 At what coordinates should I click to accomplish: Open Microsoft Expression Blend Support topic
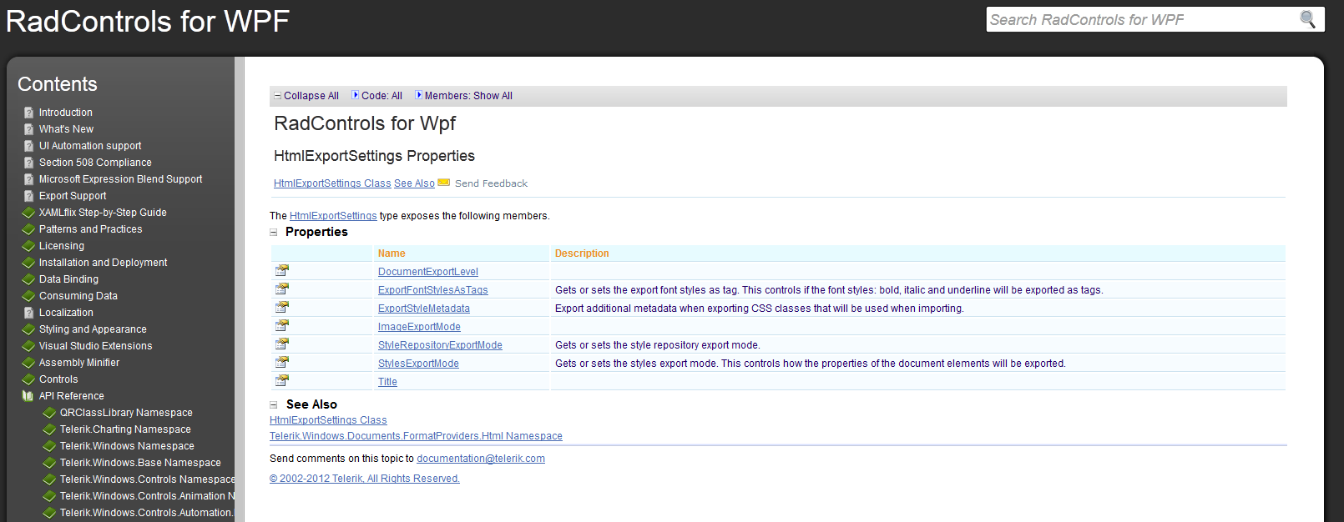[x=120, y=179]
